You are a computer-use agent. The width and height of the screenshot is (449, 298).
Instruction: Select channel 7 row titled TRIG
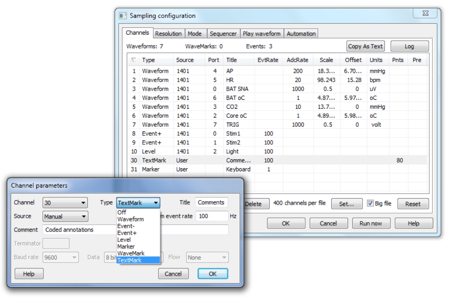click(x=278, y=125)
